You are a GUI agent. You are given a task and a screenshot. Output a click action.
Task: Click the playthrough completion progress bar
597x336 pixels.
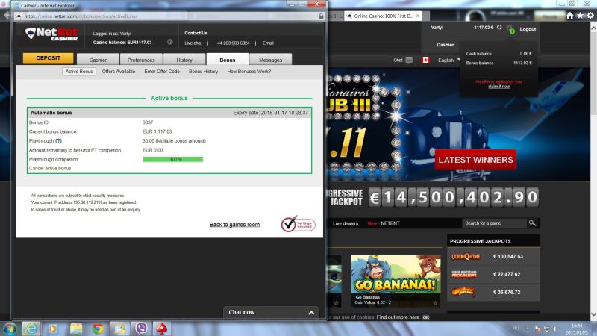pyautogui.click(x=172, y=159)
